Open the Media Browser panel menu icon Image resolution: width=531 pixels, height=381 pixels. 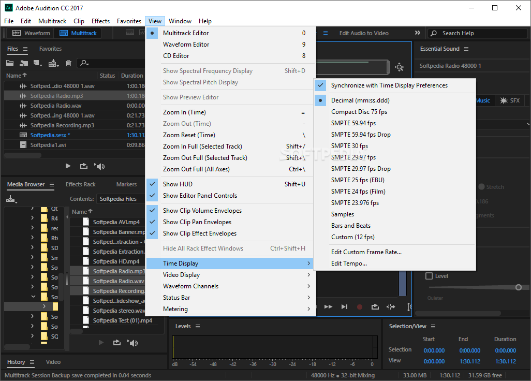tap(52, 185)
